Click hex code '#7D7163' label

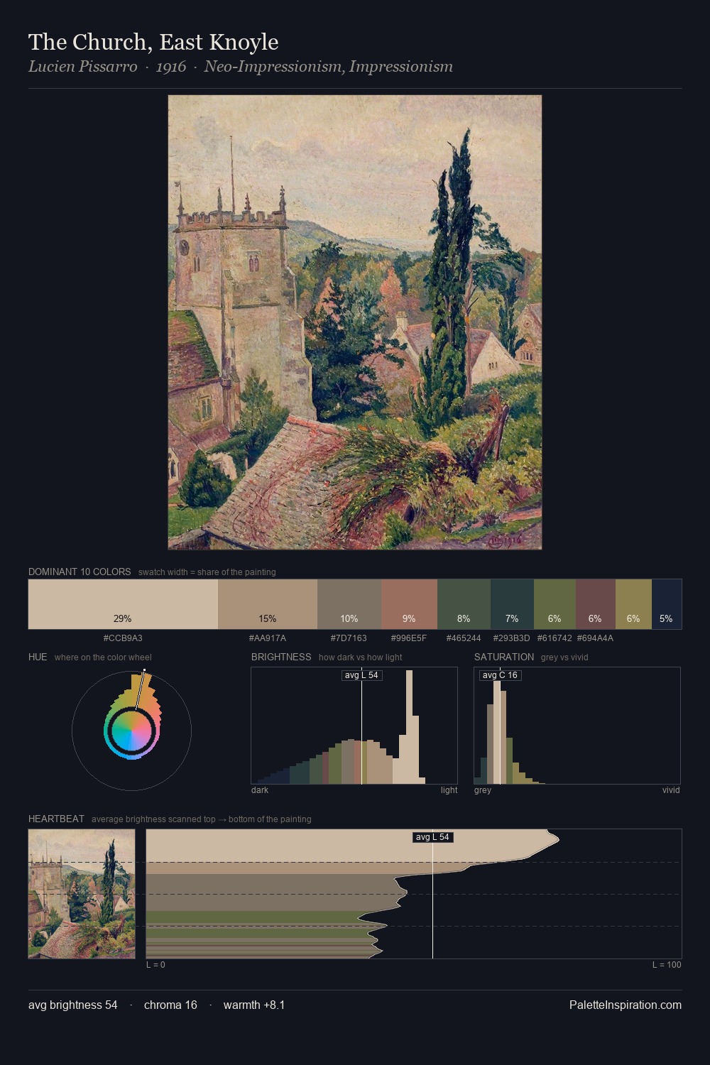[x=349, y=638]
